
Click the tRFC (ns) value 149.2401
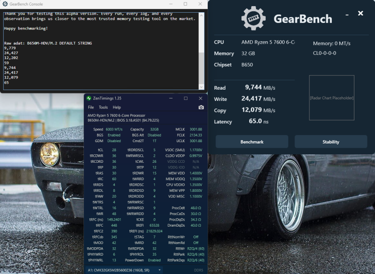(x=114, y=220)
